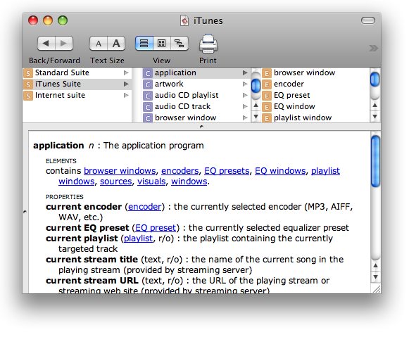Switch to the hierarchy outline view icon
The width and height of the screenshot is (409, 337).
coord(180,43)
